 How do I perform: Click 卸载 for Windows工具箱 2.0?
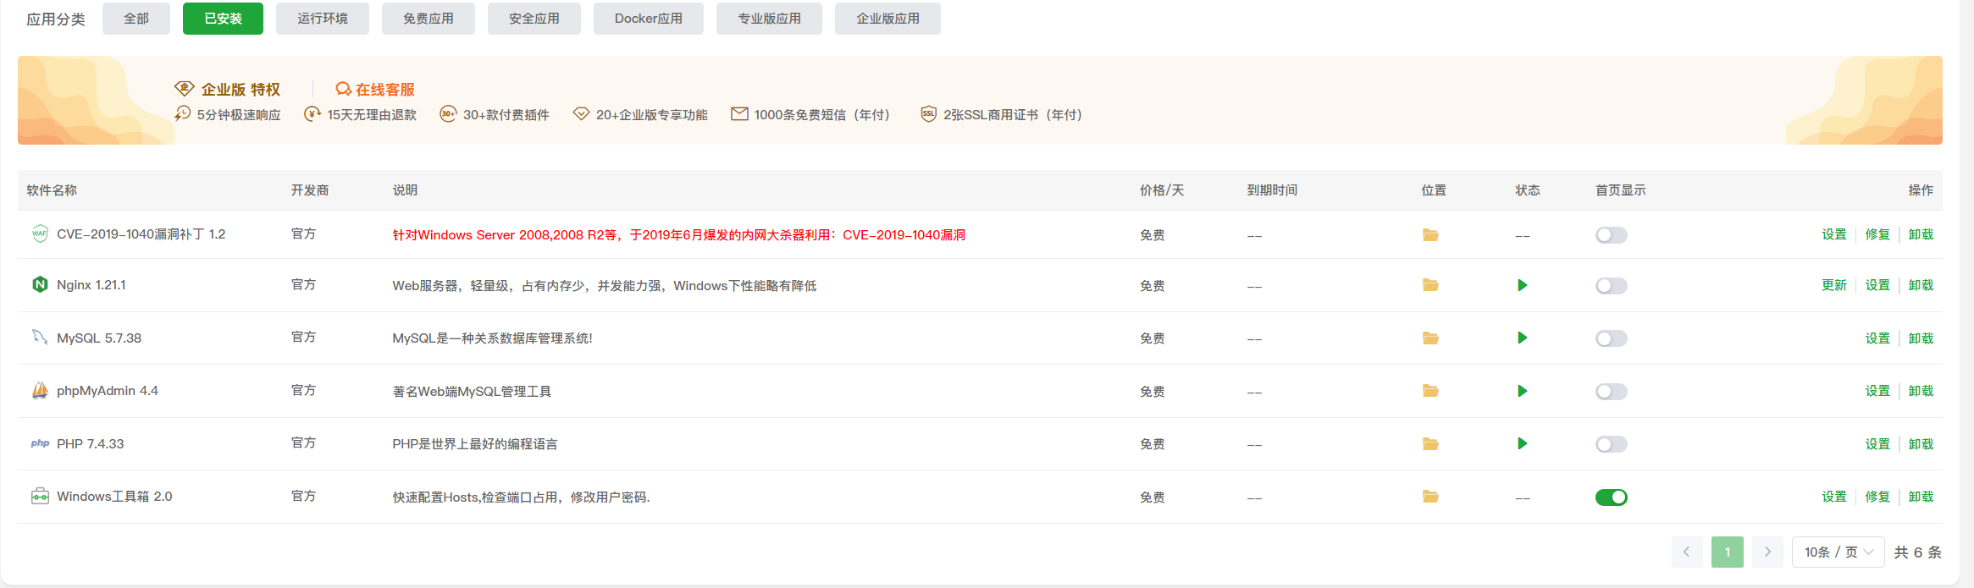point(1921,497)
